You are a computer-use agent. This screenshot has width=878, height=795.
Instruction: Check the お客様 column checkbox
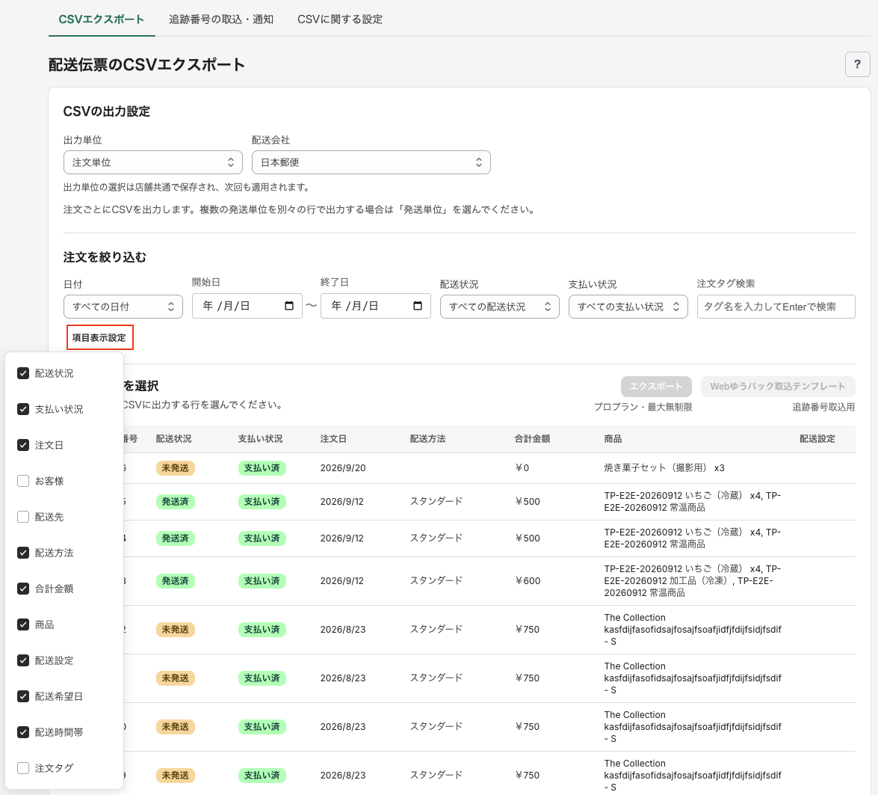pos(23,481)
